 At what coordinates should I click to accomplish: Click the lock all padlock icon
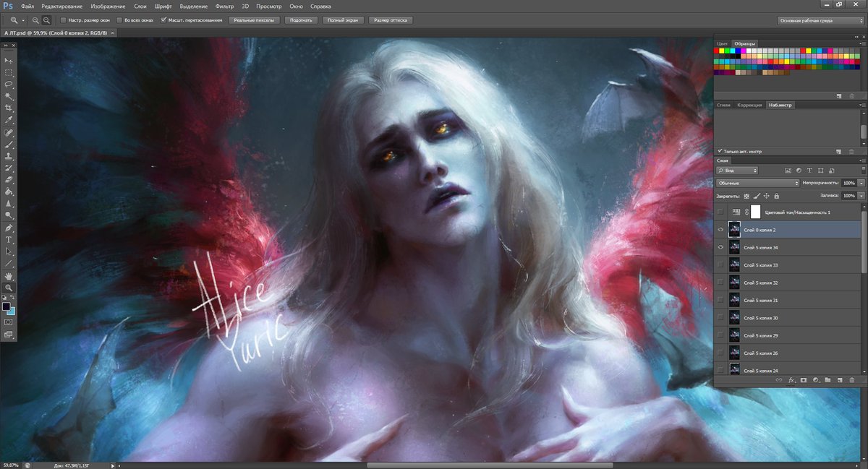[x=776, y=196]
